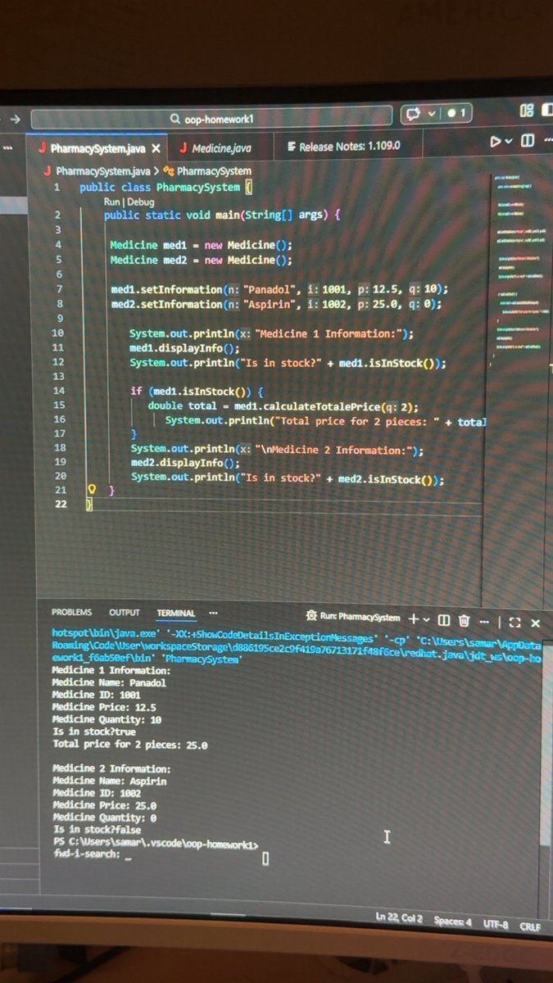
Task: Show more panel tabs via ellipsis
Action: pos(213,613)
